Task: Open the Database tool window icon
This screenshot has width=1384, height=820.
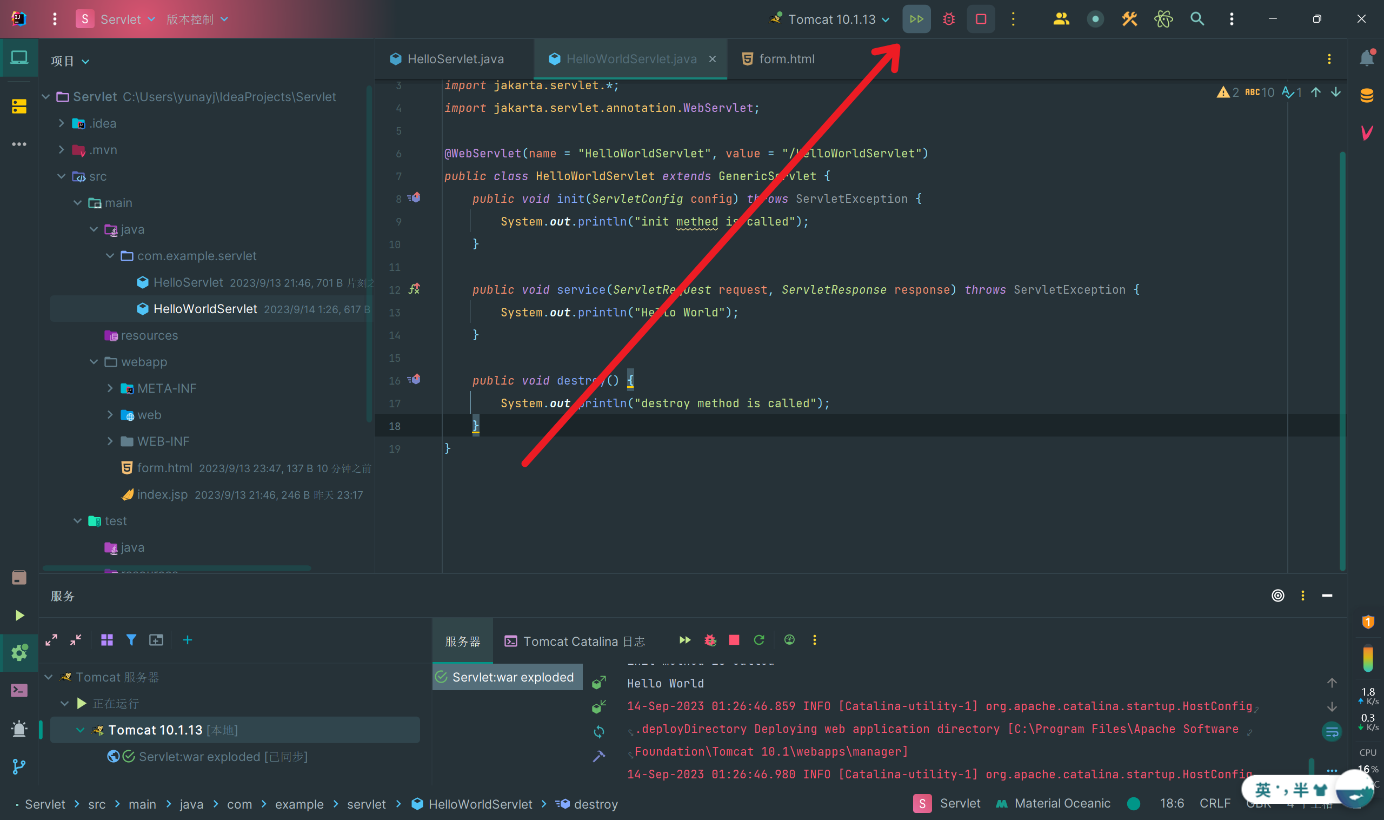Action: click(x=1366, y=96)
